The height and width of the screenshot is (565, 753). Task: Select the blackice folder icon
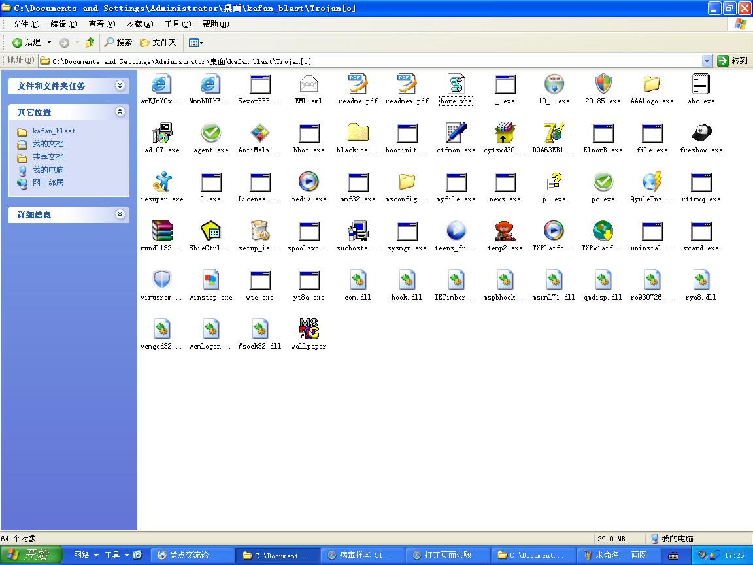(358, 133)
